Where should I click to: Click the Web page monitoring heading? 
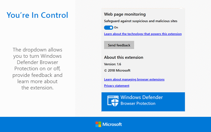pos(125,14)
